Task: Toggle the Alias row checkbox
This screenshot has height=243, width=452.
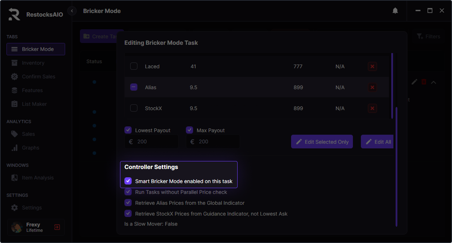Action: point(134,87)
